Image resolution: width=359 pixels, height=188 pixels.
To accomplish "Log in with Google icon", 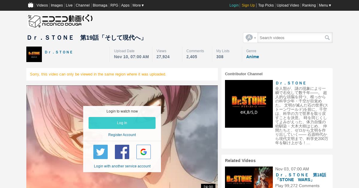I will coord(144,152).
